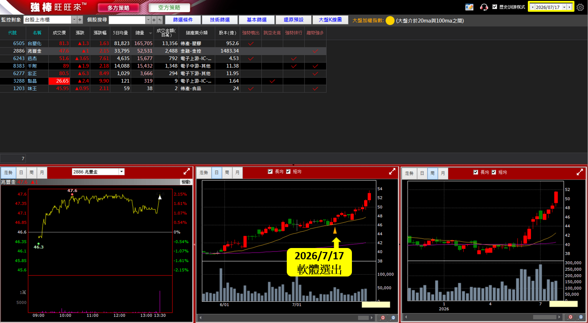
Task: Switch to the 空方策略 tab
Action: (x=169, y=8)
